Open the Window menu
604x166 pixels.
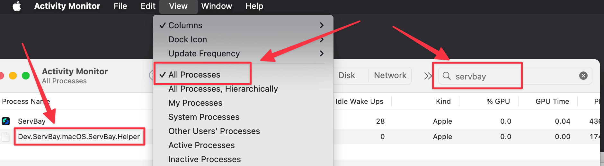click(x=217, y=6)
